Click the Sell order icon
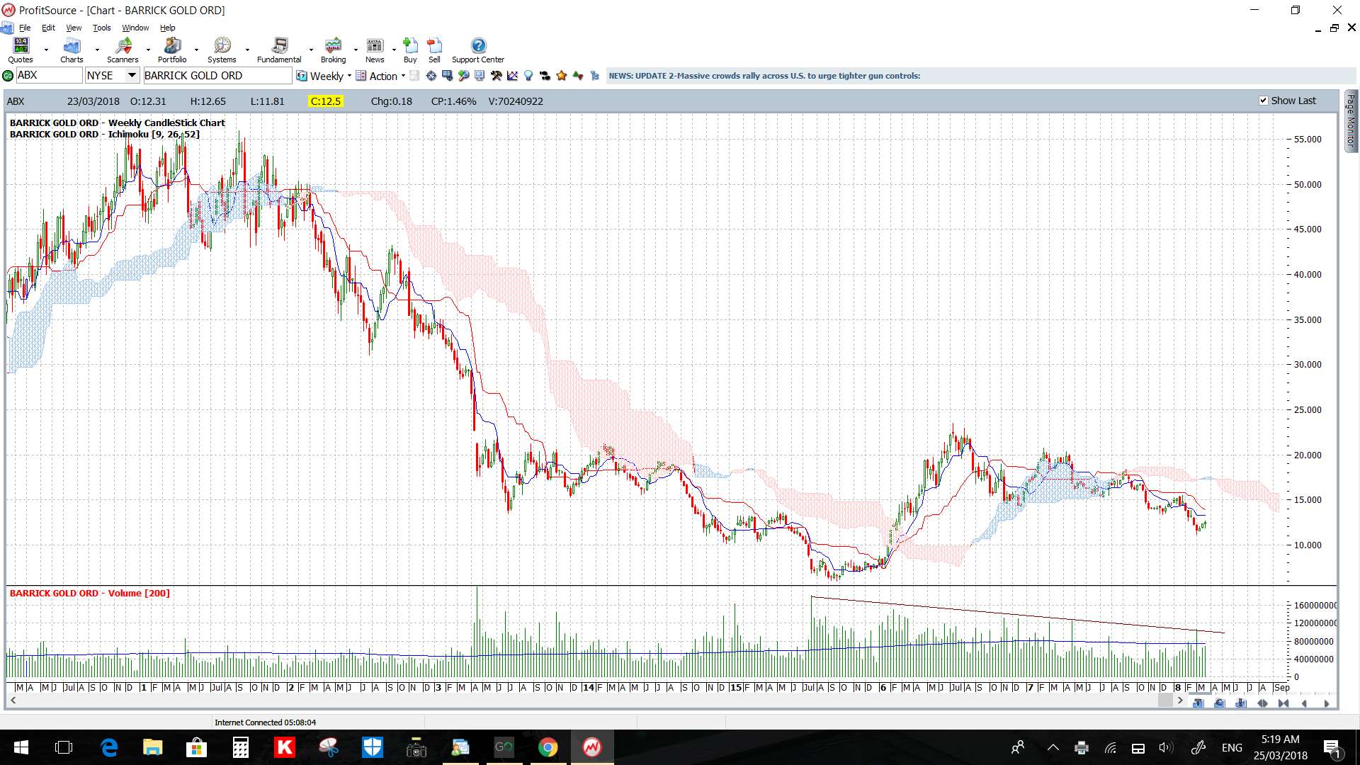Viewport: 1360px width, 765px height. click(x=434, y=50)
